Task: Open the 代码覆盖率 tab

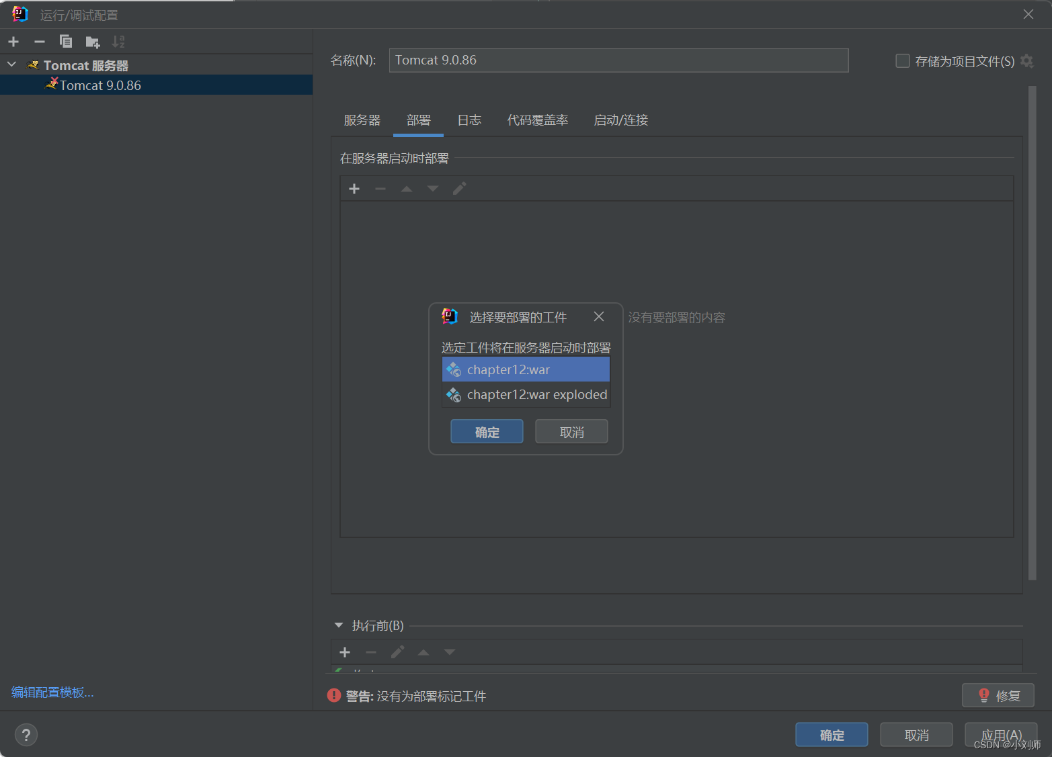Action: pos(538,120)
